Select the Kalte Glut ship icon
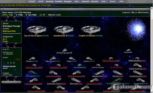Viewport: 153px width, 93px height. click(118, 73)
